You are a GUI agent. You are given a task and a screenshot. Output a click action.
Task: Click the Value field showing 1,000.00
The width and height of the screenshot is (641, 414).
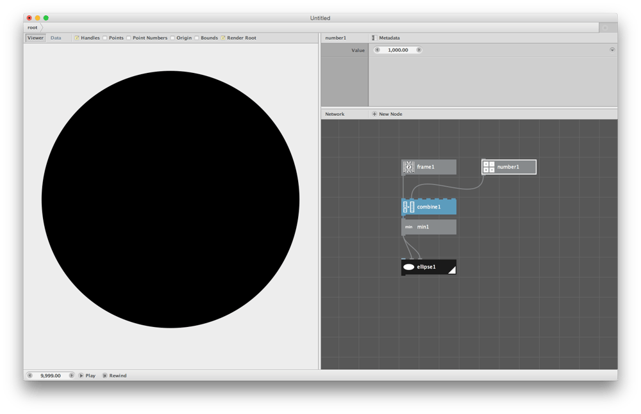click(398, 50)
